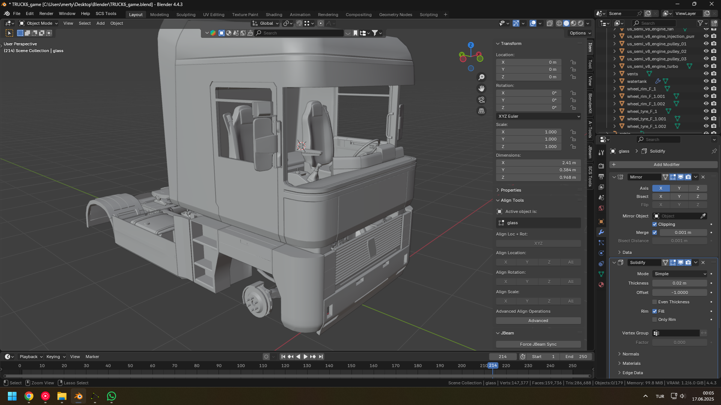Screen dimensions: 721x405
Task: Click the pan view hand icon
Action: [x=481, y=88]
